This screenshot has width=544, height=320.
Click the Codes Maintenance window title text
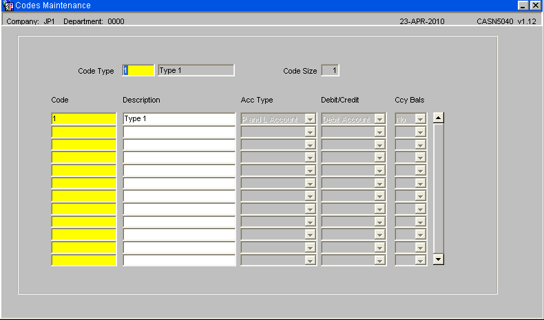pos(53,6)
